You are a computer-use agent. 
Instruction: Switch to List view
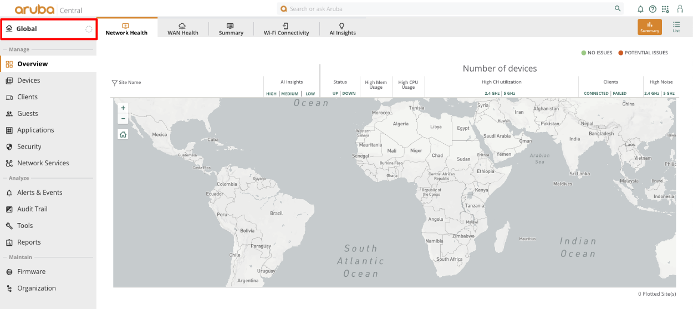point(676,27)
